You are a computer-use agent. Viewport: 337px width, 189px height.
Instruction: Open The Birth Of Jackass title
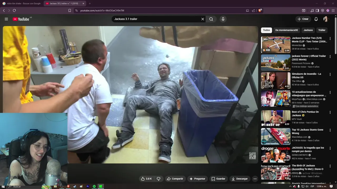[x=308, y=167]
